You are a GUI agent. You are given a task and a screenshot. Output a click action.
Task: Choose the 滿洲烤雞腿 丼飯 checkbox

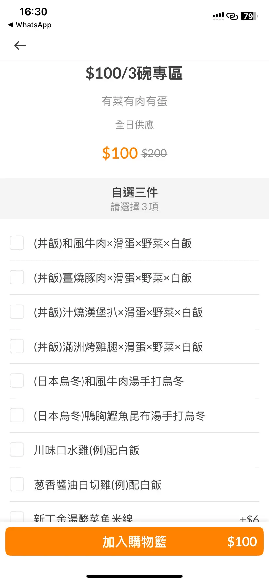pos(17,346)
